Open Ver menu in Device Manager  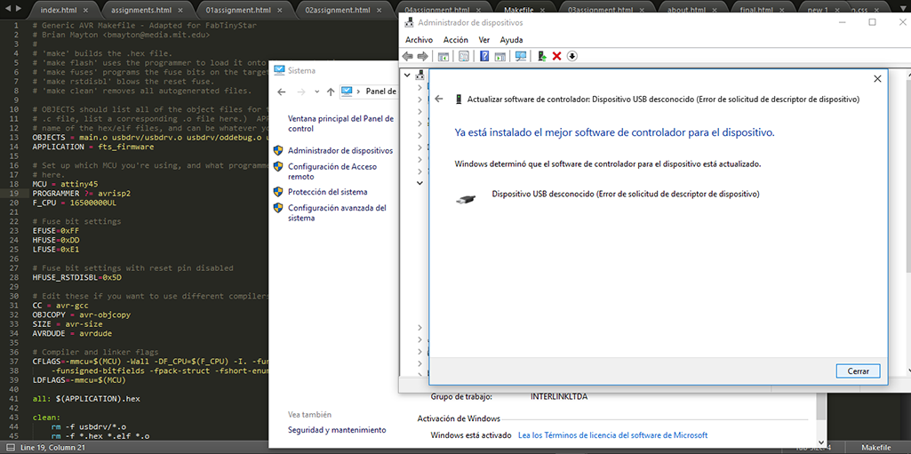coord(484,40)
